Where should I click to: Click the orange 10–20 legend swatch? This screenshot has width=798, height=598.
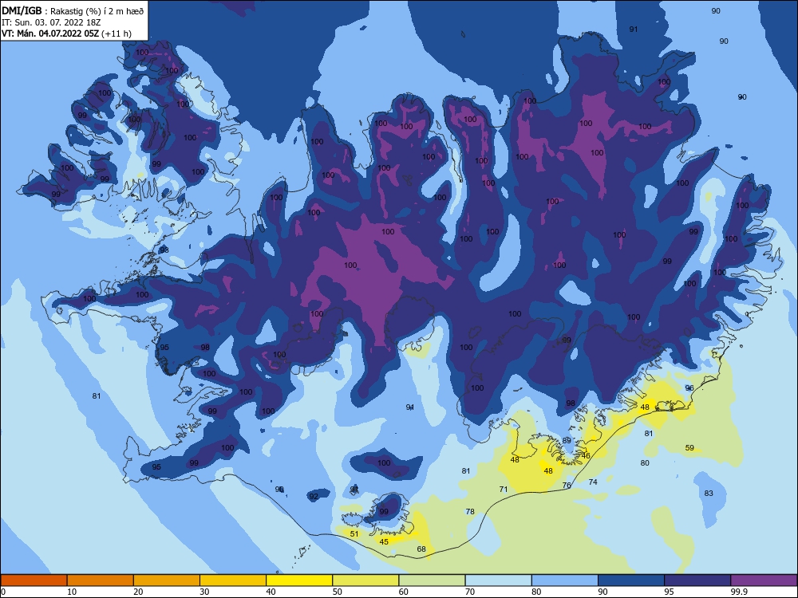point(101,580)
